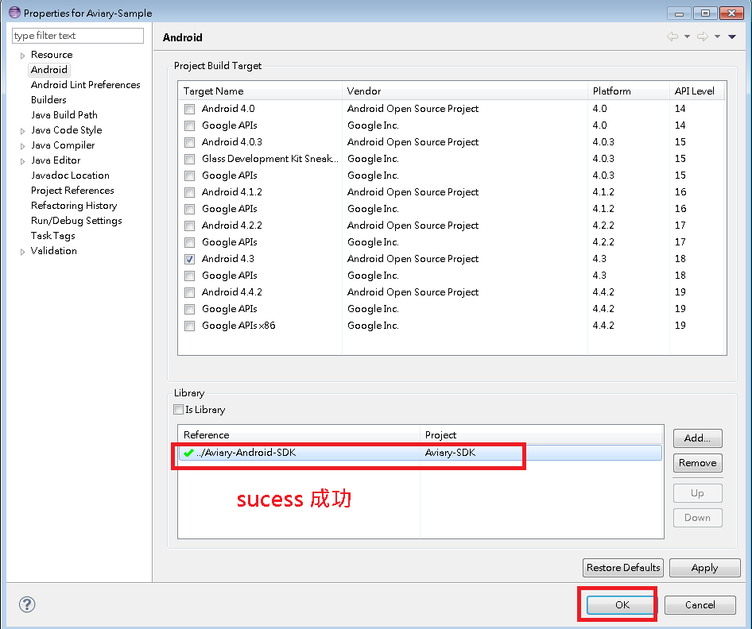
Task: Check the Android 4.4.2 target checkbox
Action: tap(189, 292)
